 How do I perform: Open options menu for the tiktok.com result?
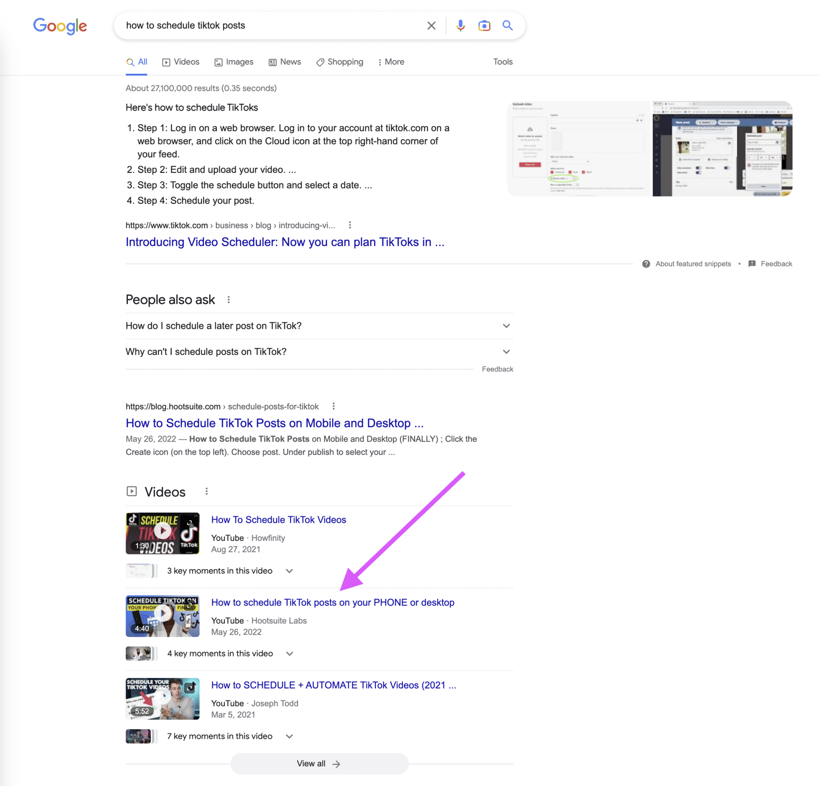[x=350, y=225]
